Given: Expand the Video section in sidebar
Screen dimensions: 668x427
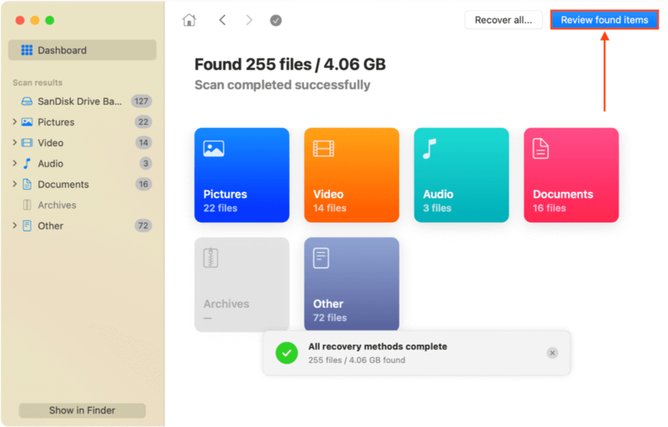Looking at the screenshot, I should pos(15,143).
